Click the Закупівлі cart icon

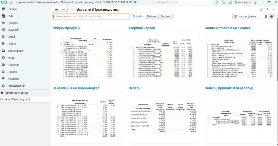pyautogui.click(x=3, y=30)
